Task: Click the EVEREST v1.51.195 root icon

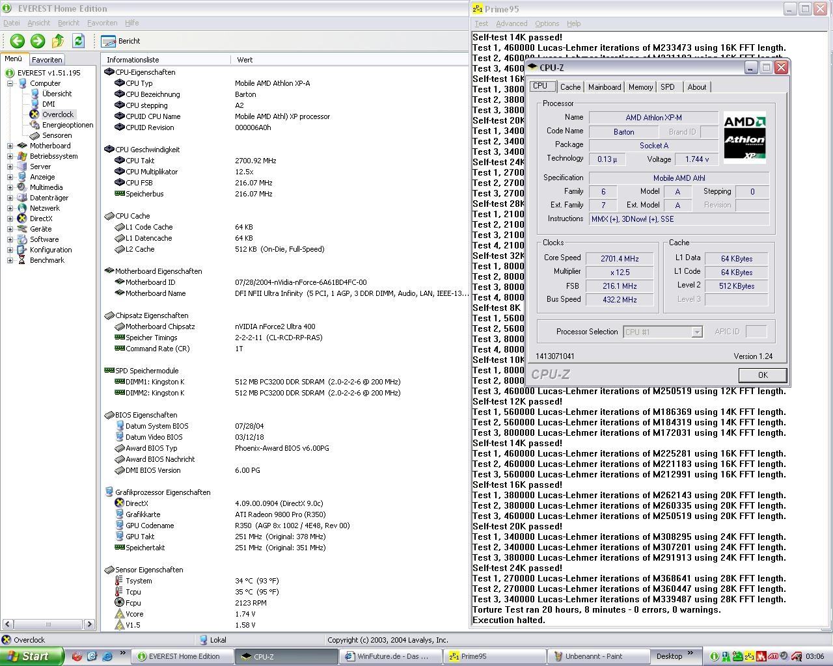Action: click(x=10, y=73)
